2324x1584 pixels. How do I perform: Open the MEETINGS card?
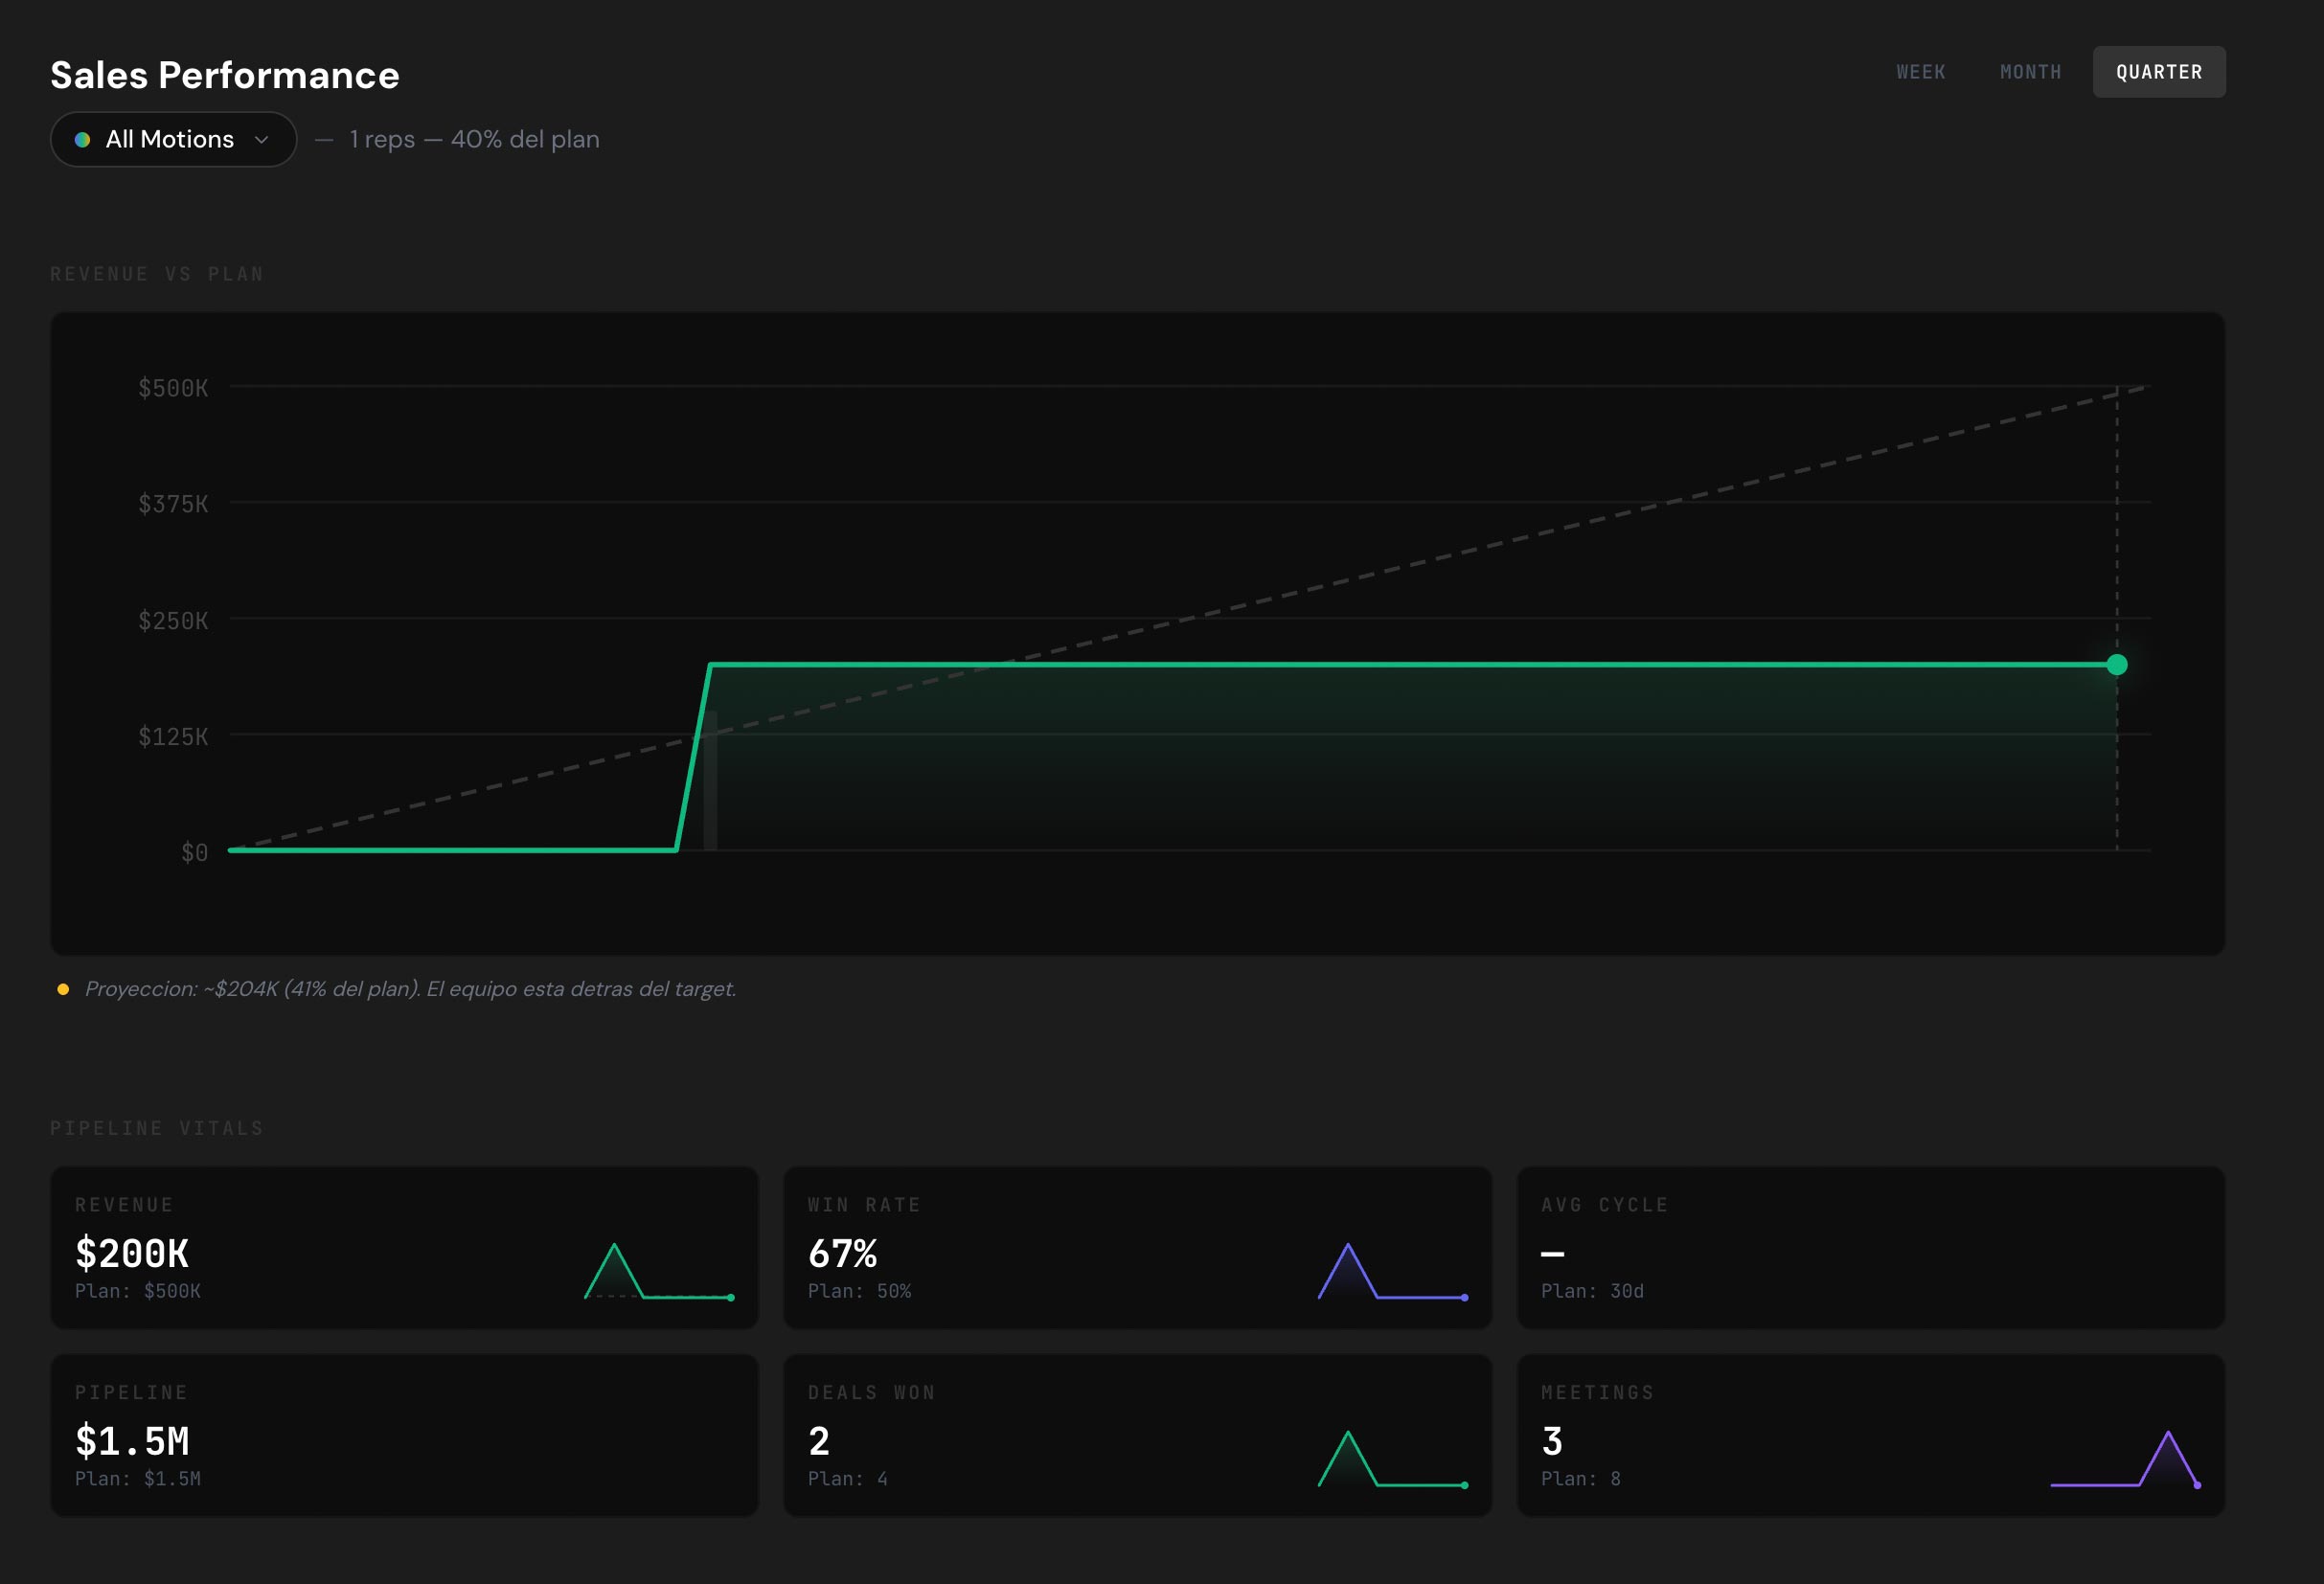click(1870, 1435)
